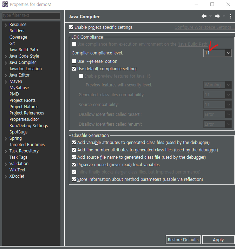Select Task Tags page
Viewport: 235px width, 249px height.
click(x=18, y=157)
